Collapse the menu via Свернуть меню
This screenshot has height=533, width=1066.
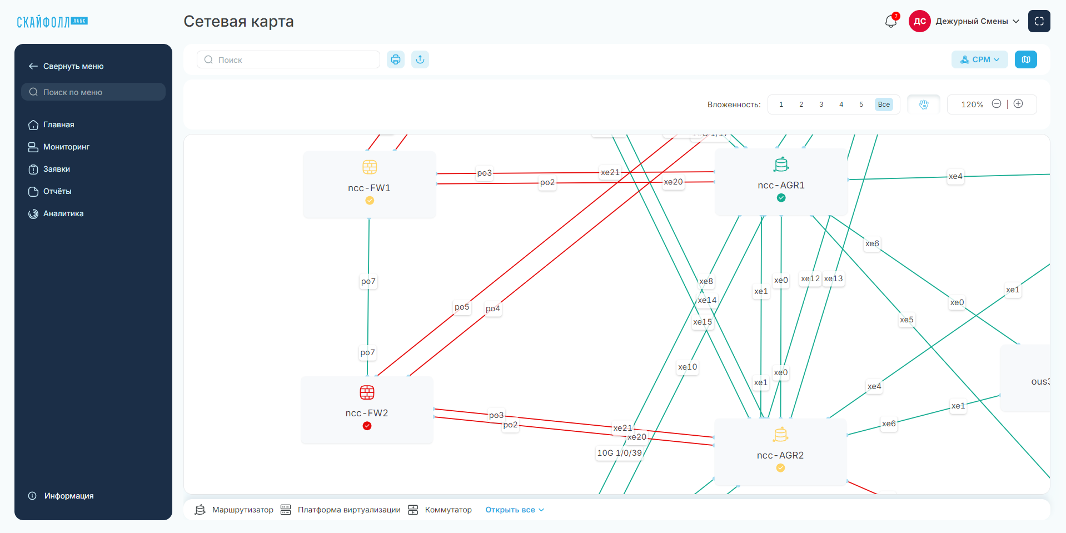click(66, 66)
